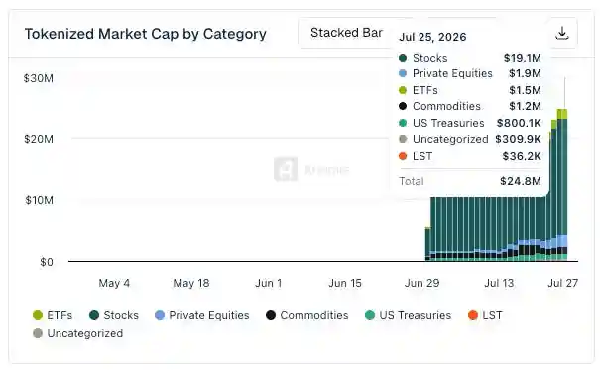The width and height of the screenshot is (600, 370).
Task: Click the download chart icon
Action: coord(561,34)
